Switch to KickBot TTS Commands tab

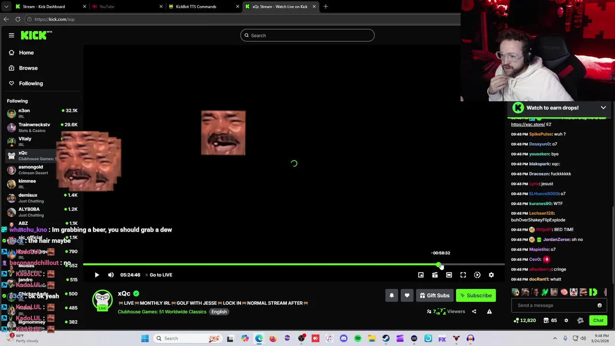point(203,7)
